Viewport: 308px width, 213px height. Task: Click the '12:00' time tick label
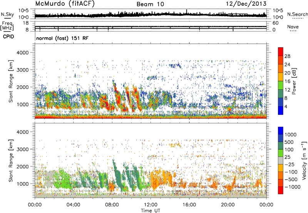click(151, 205)
